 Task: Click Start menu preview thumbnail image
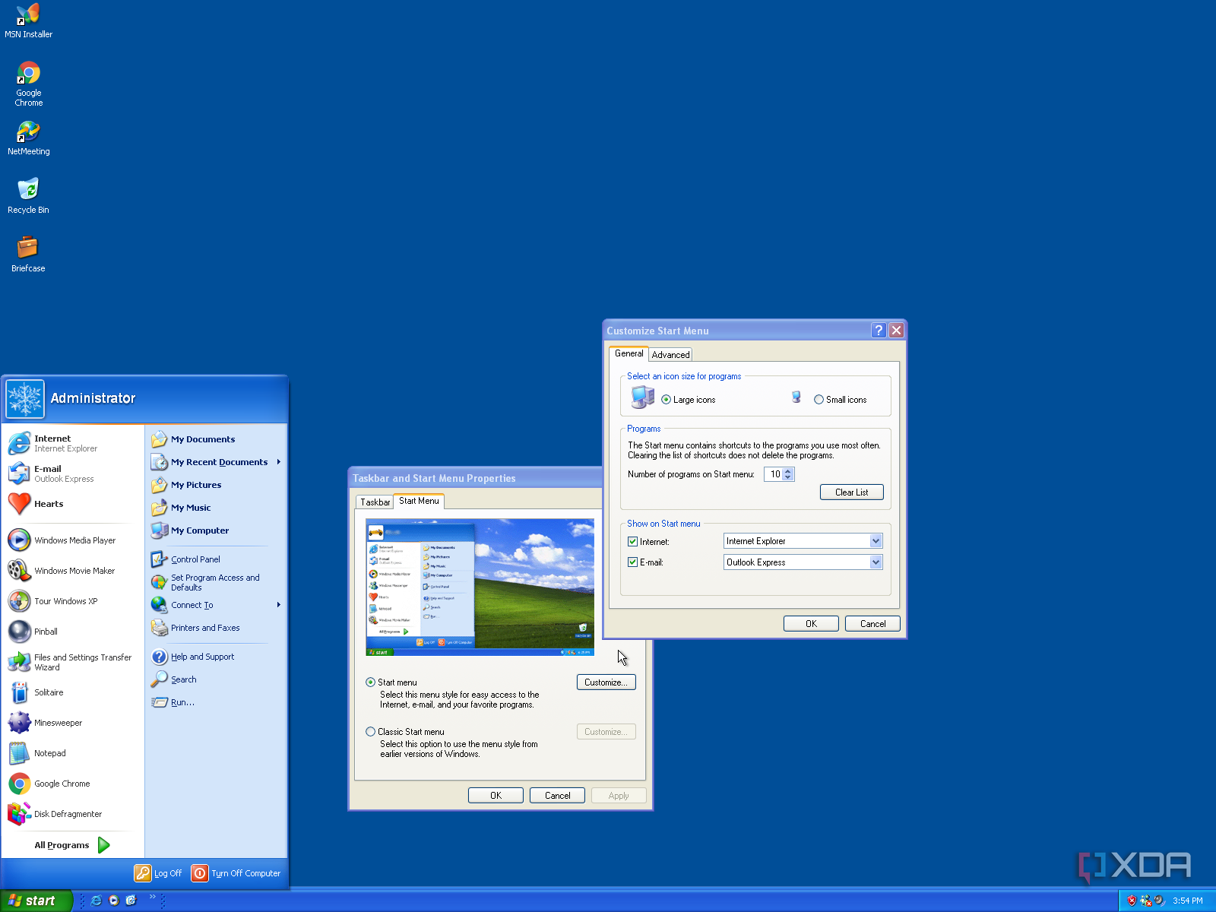pos(480,587)
